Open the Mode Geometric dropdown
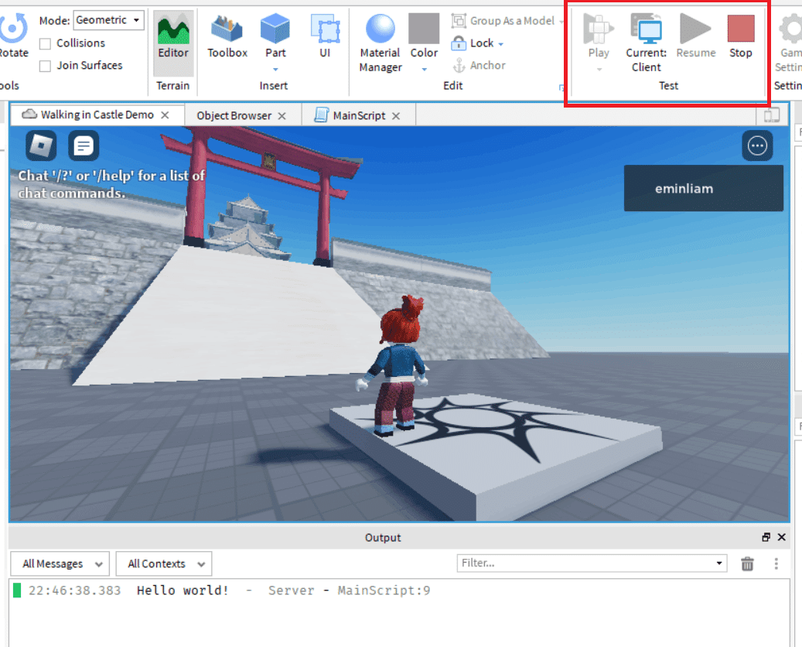 [x=108, y=20]
